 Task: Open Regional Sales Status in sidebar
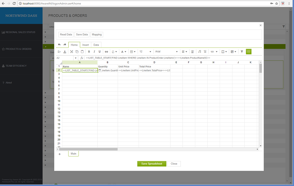click(21, 32)
